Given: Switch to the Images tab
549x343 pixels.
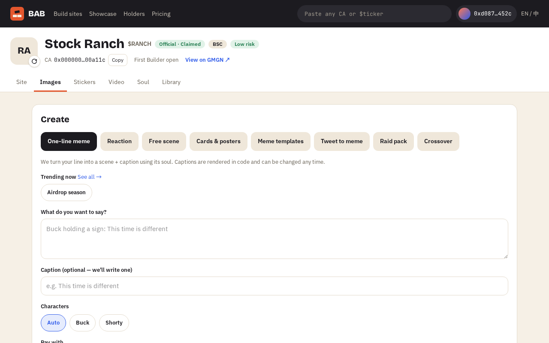Looking at the screenshot, I should pos(51,82).
